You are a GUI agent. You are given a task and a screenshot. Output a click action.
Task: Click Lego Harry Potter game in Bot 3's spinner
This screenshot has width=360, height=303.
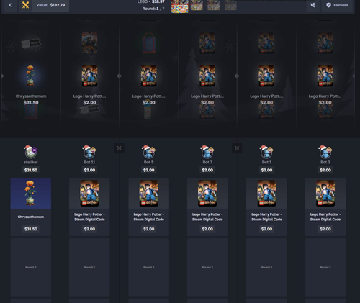pyautogui.click(x=325, y=76)
